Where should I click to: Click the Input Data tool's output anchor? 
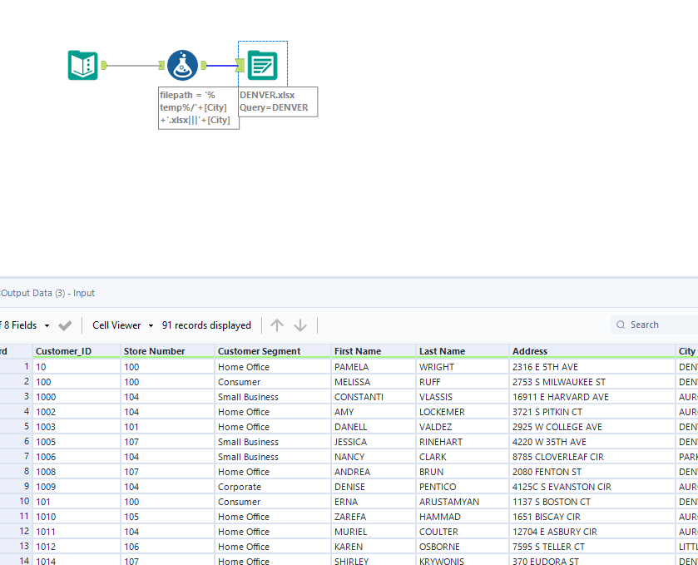104,65
